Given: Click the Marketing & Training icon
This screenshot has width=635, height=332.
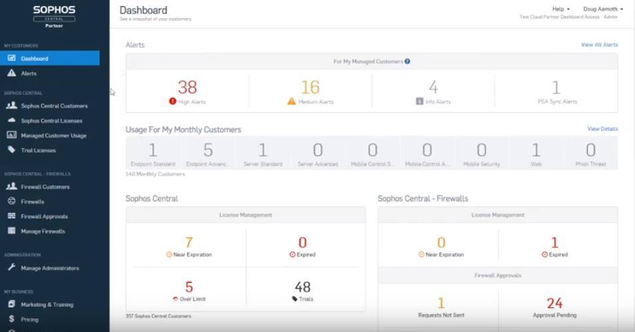Looking at the screenshot, I should click(x=11, y=304).
